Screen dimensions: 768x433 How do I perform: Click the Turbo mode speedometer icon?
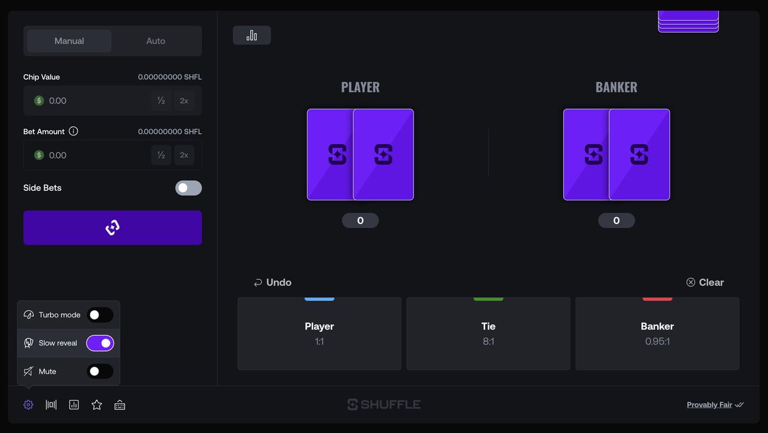[x=29, y=315]
